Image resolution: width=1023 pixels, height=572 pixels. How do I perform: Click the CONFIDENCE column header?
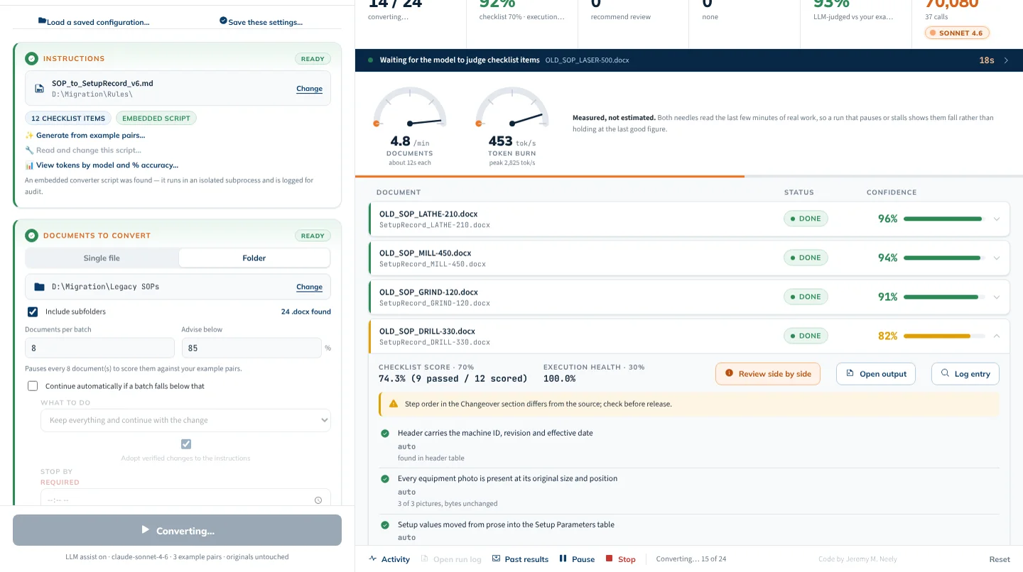(x=892, y=192)
